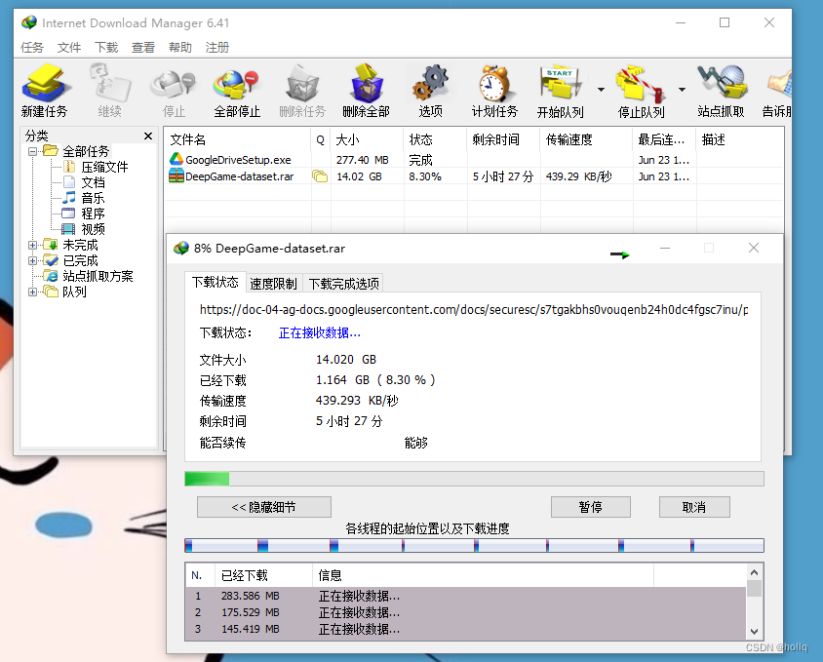Click the download URL text
The width and height of the screenshot is (823, 662).
[474, 310]
